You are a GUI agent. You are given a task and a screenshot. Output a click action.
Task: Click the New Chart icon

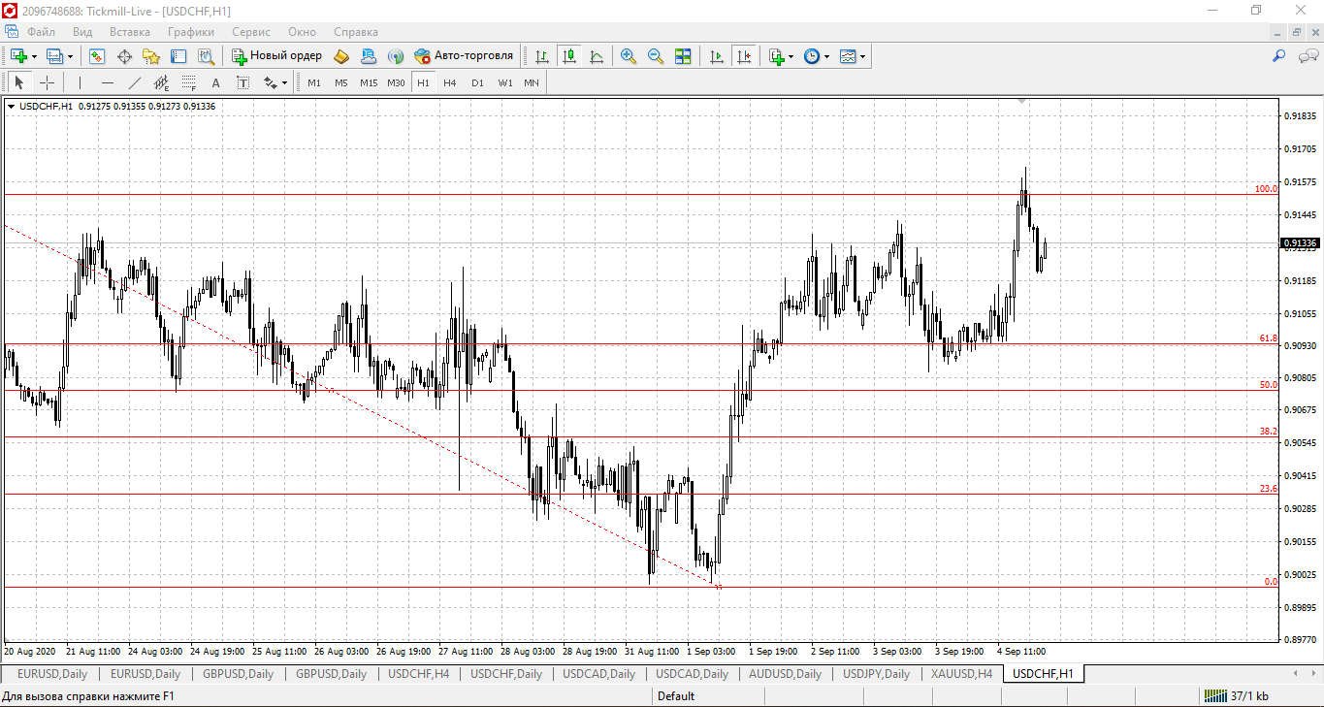click(18, 56)
